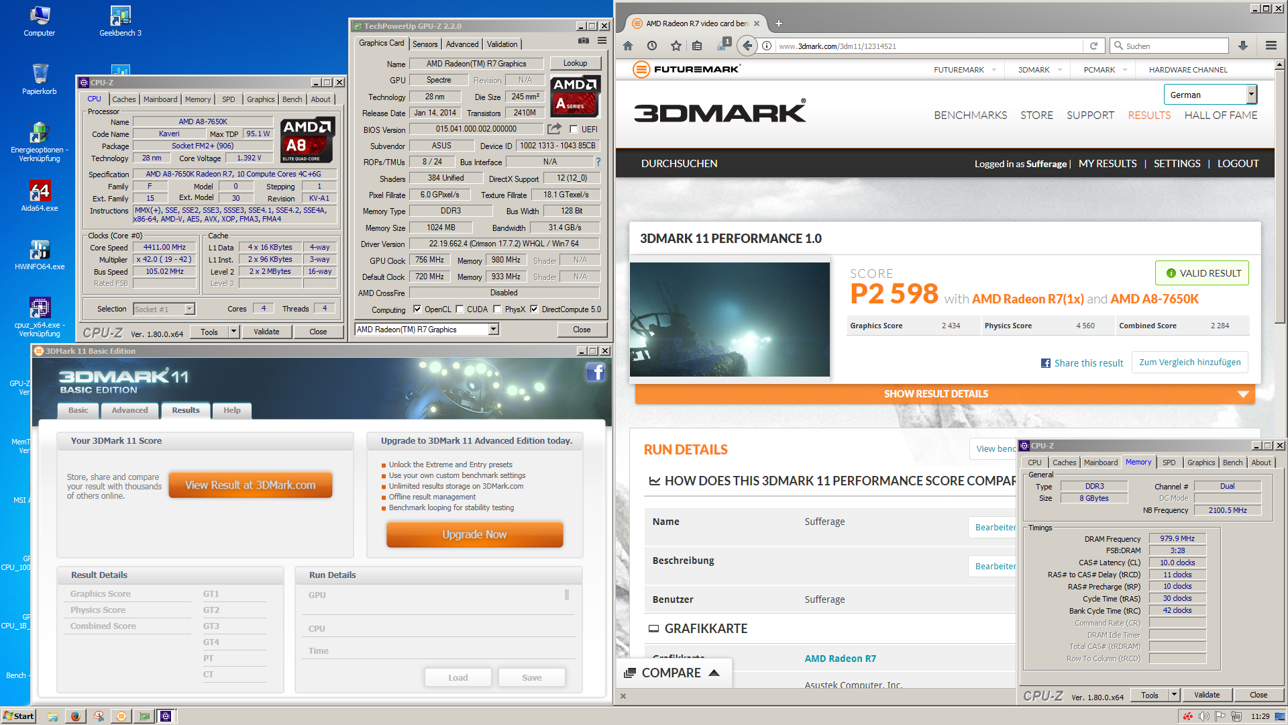Toggle the UEFI checkbox in GPU-Z
The width and height of the screenshot is (1288, 725).
pyautogui.click(x=574, y=130)
